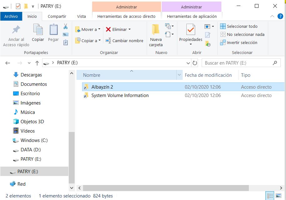Click the drive icon in address bar
The width and height of the screenshot is (286, 200).
[46, 63]
